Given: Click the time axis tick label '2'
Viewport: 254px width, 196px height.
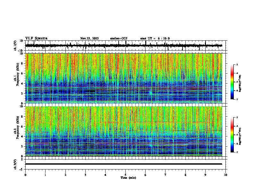Looking at the screenshot, I should click(x=65, y=175).
